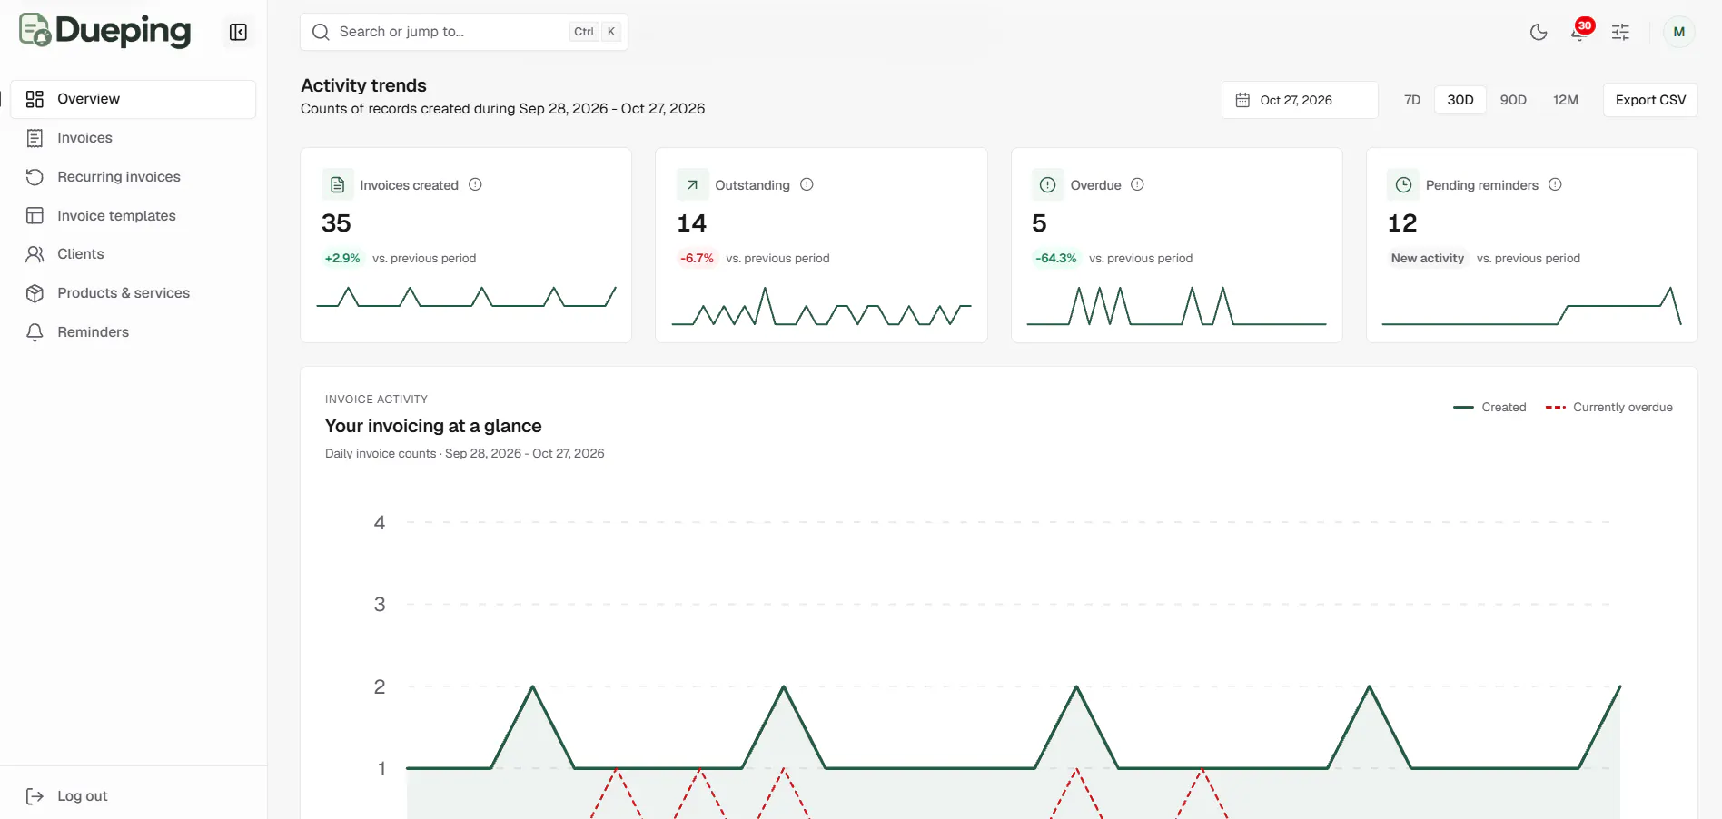Open display settings sliders icon
Screen dimensions: 1722x819
click(x=1620, y=33)
